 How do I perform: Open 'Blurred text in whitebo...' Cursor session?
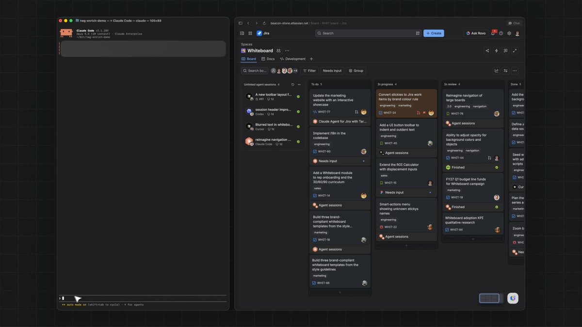273,126
